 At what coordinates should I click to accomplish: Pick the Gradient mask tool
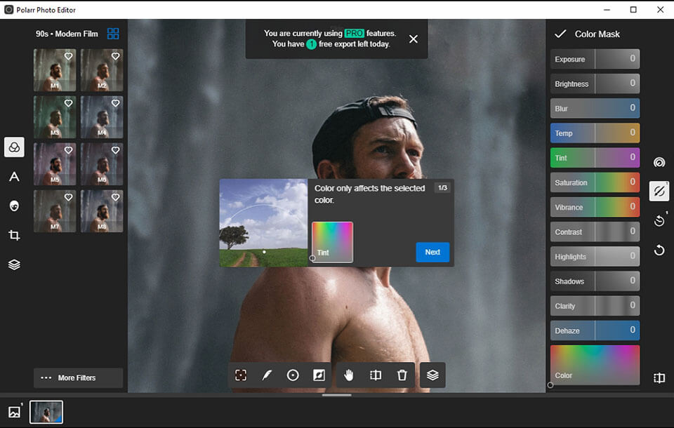(x=319, y=375)
